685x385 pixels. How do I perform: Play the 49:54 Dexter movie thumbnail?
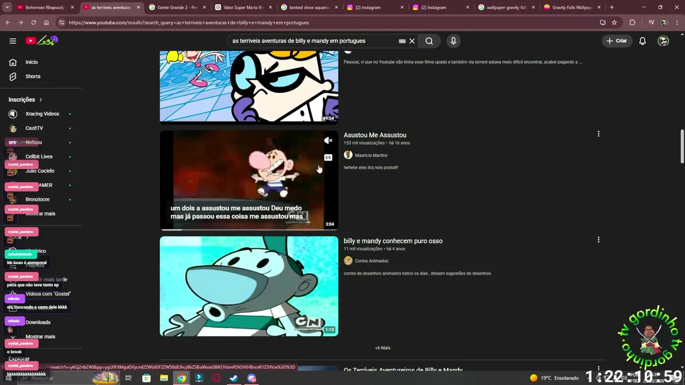coord(249,87)
